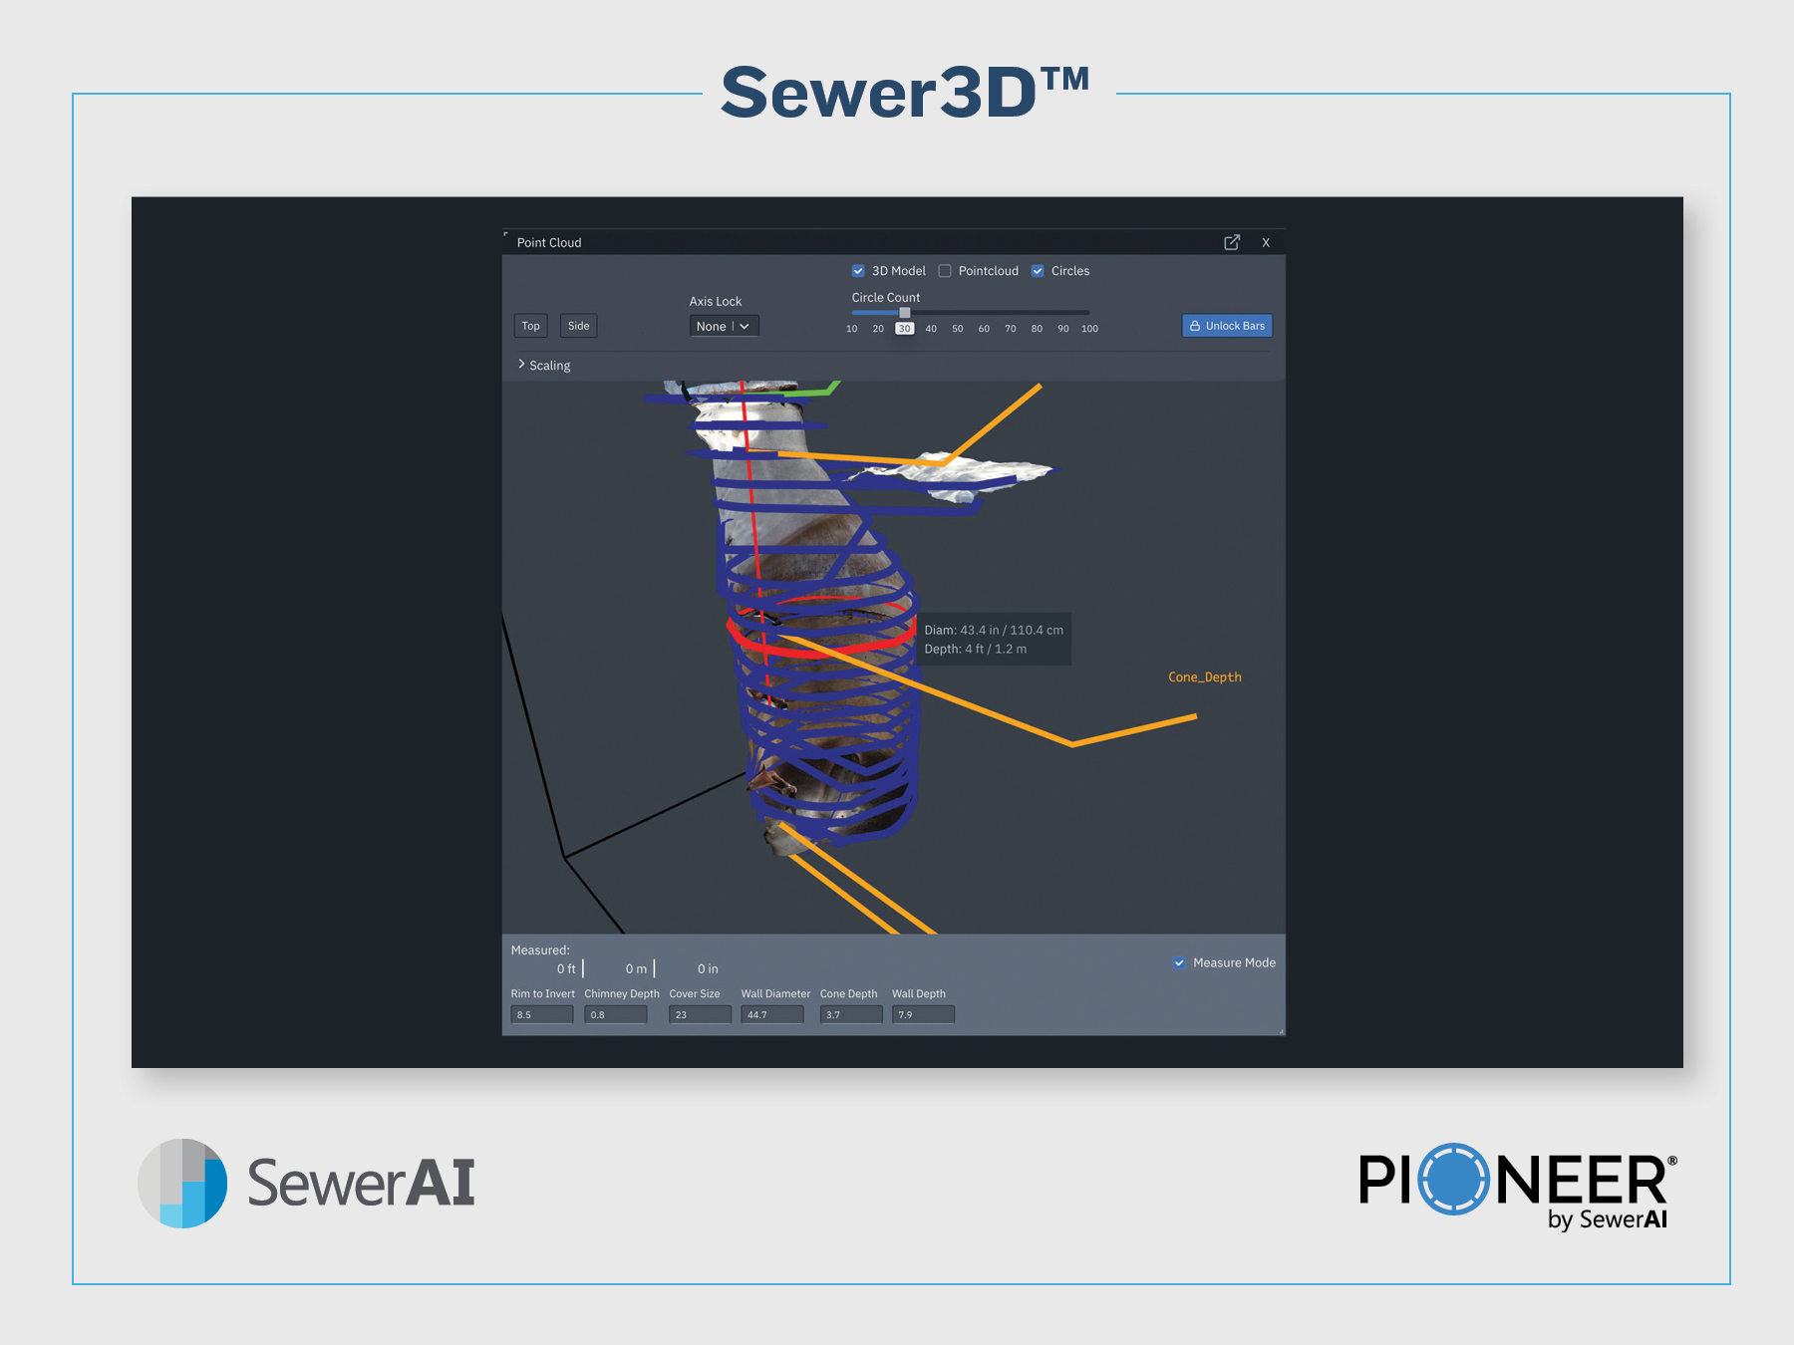Click the Rim to Invert field
The width and height of the screenshot is (1794, 1345).
click(x=542, y=1014)
